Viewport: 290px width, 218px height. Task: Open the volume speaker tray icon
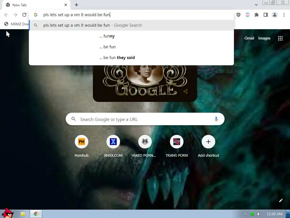coord(259,214)
